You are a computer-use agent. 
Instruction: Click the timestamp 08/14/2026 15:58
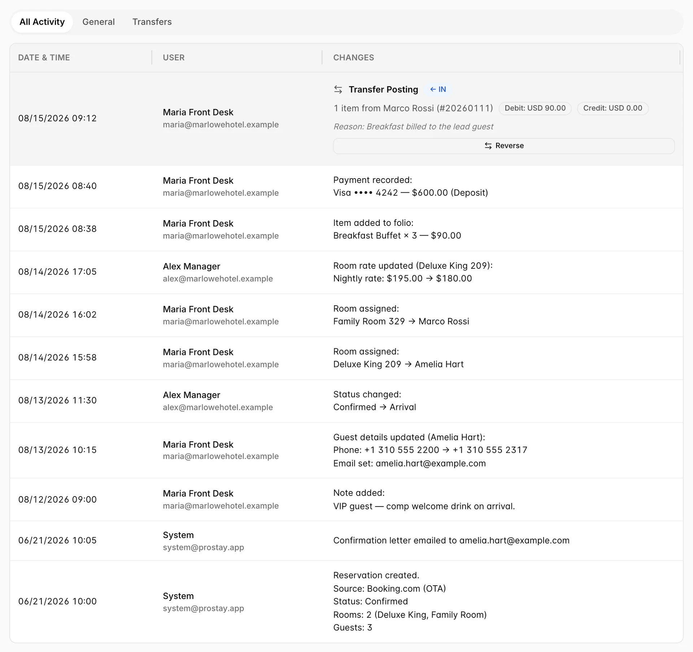point(57,358)
